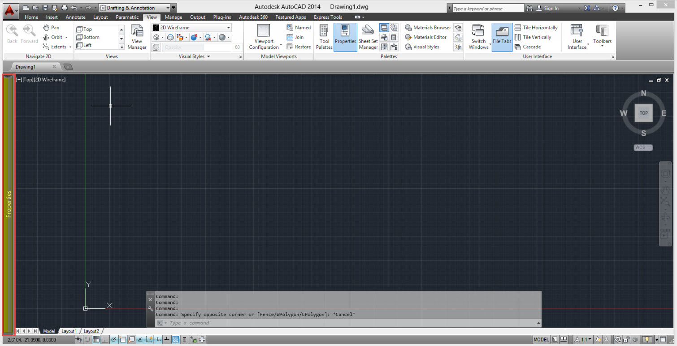The image size is (677, 346).
Task: Open the WCS dropdown below ViewCube
Action: tap(643, 147)
